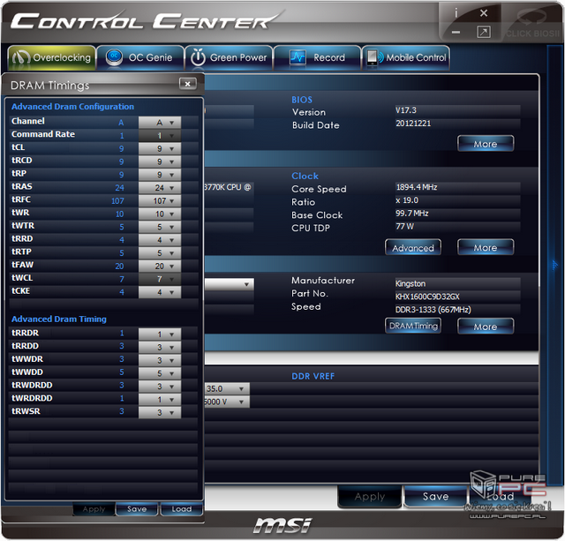Open the 35.0 dropdown under DDR VREF
Viewport: 565px width, 541px height.
click(x=227, y=388)
